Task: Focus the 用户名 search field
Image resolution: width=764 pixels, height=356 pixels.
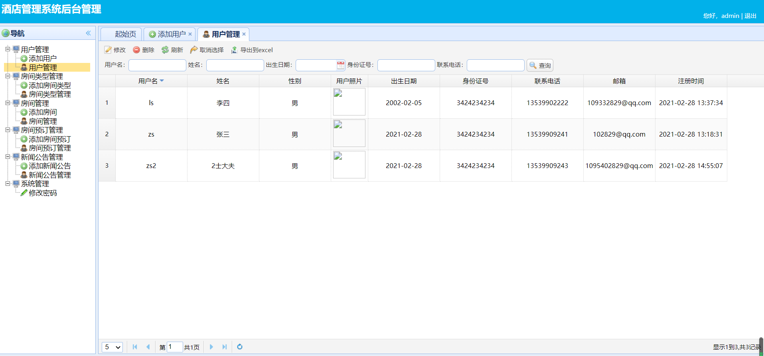Action: (x=157, y=65)
